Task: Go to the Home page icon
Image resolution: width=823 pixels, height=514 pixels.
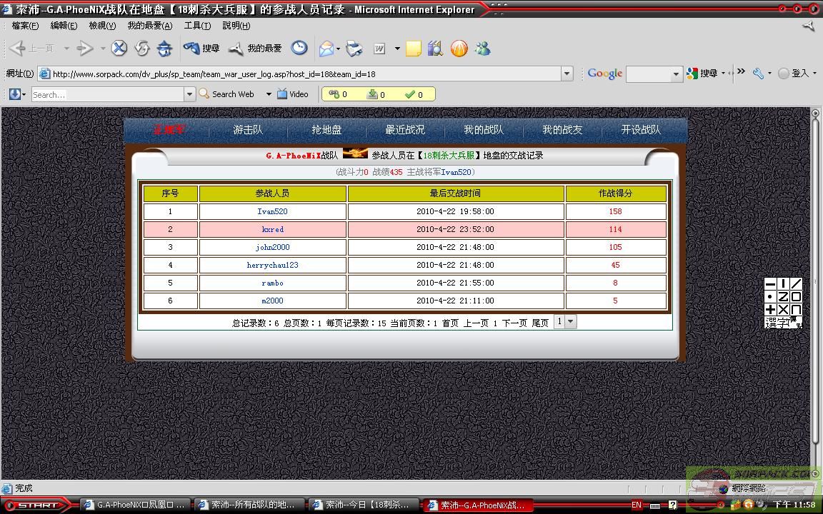Action: pyautogui.click(x=165, y=49)
